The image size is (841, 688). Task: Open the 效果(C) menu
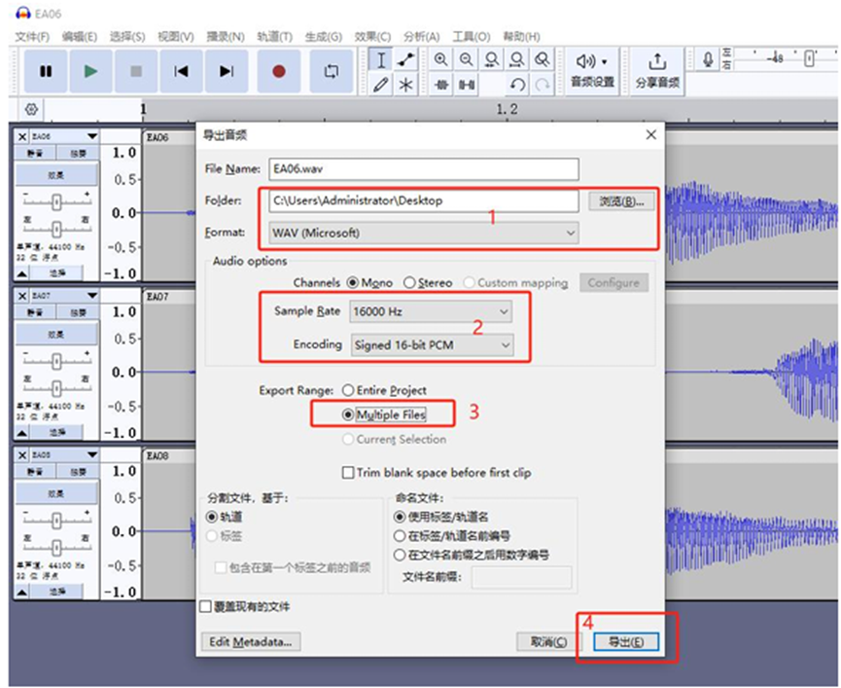(372, 36)
